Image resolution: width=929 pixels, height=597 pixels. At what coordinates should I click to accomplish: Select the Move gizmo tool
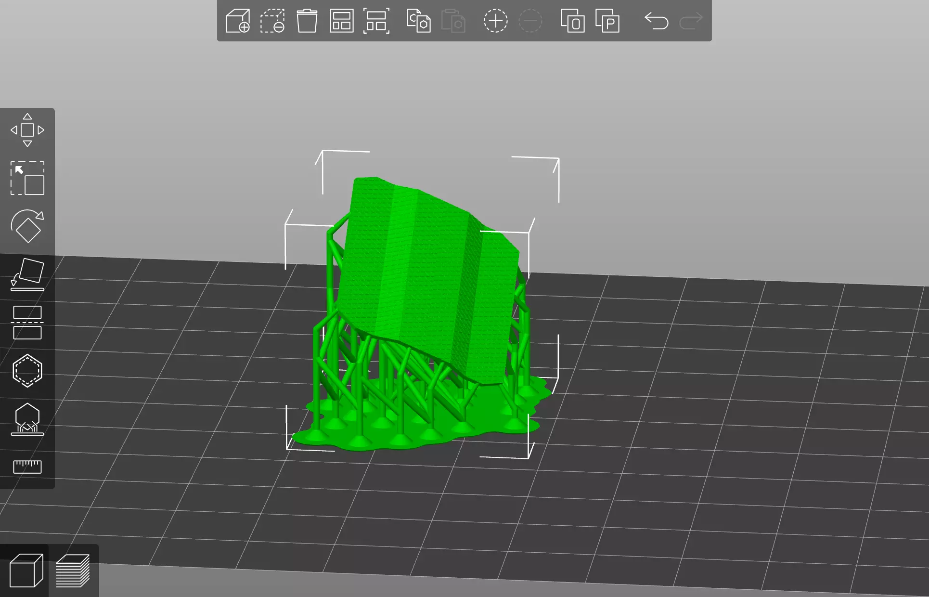pos(27,130)
